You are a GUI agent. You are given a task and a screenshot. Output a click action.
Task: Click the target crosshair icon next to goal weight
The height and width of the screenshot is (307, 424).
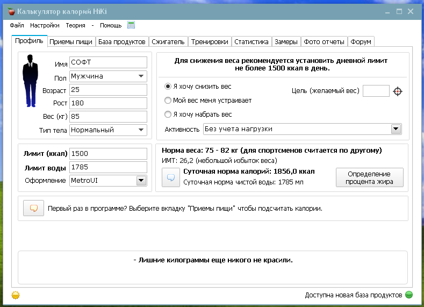point(398,91)
